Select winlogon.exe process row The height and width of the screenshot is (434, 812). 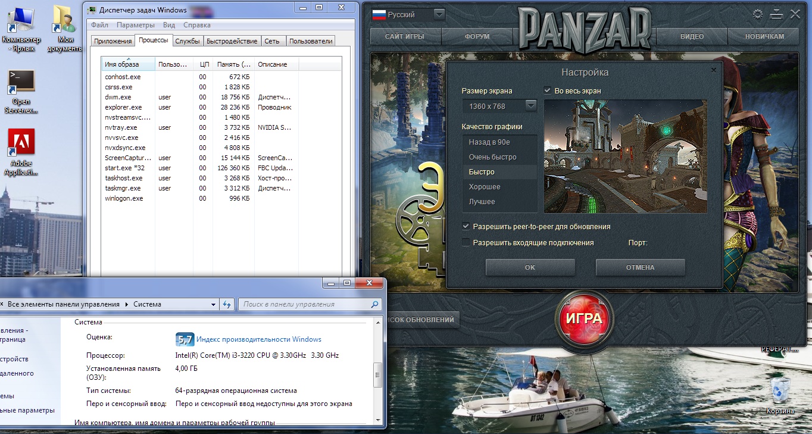point(221,198)
